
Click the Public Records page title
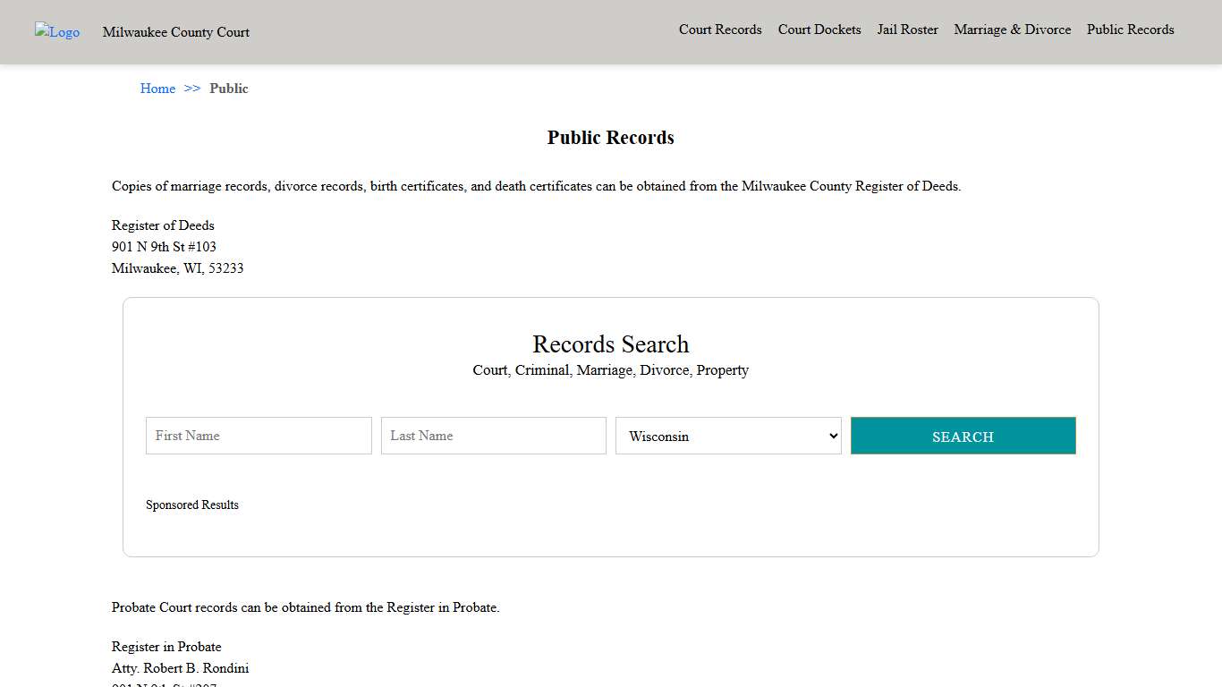pos(610,137)
